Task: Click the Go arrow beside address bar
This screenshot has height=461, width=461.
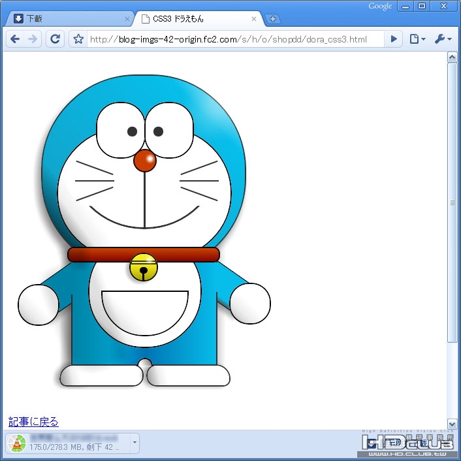Action: click(x=393, y=39)
